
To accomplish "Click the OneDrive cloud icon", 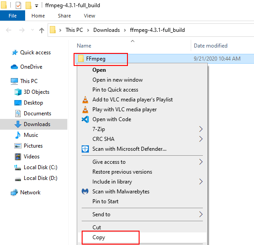I will (x=14, y=67).
